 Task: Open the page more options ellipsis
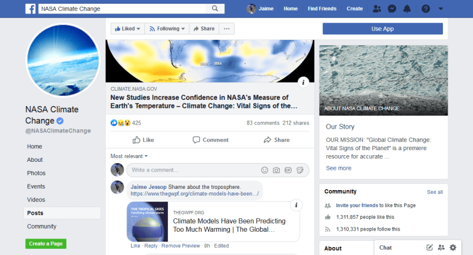tap(226, 29)
